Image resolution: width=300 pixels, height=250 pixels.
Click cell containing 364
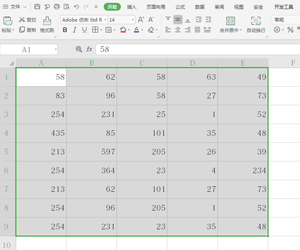[x=92, y=170]
